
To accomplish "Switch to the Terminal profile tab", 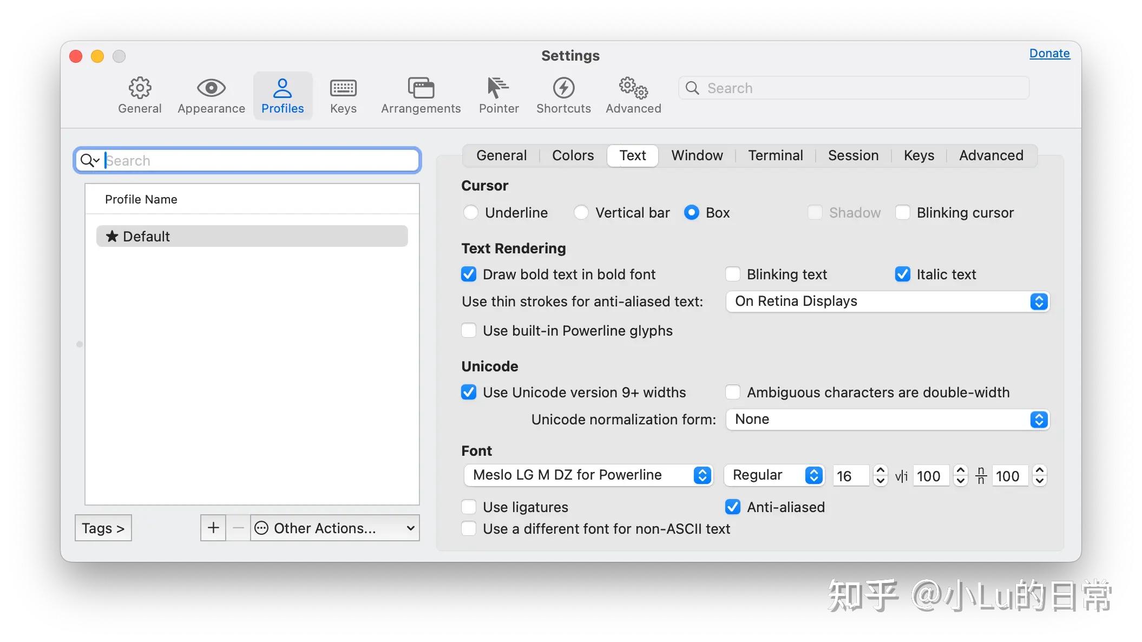I will [775, 156].
